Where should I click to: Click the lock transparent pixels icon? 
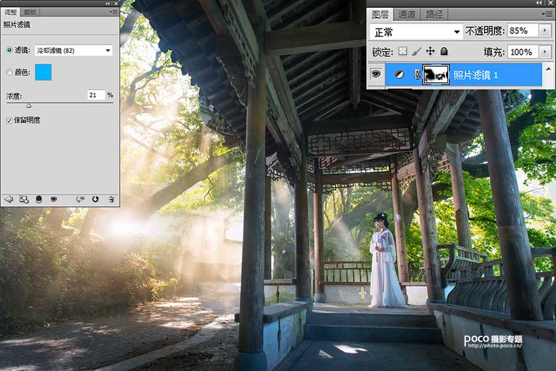pyautogui.click(x=403, y=51)
